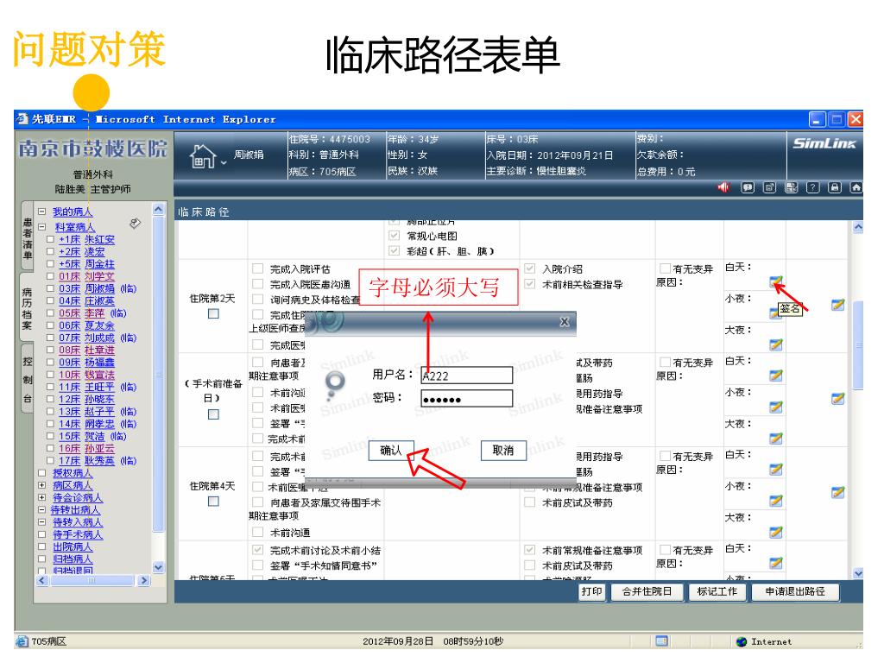Image resolution: width=884 pixels, height=663 pixels.
Task: Click the red speaker alert icon
Action: coord(724,187)
